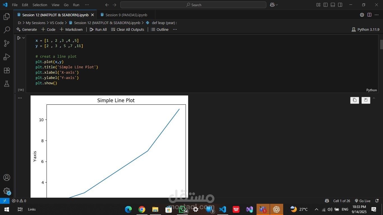Click the VS Code logo in the title bar
The image size is (383, 215).
pos(5,5)
